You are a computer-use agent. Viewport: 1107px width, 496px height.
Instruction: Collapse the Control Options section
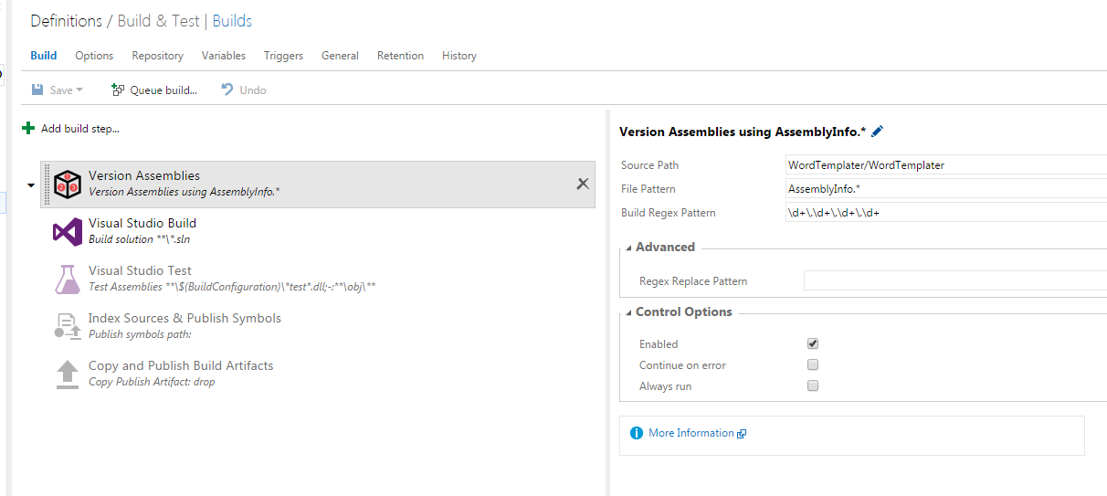pyautogui.click(x=628, y=312)
